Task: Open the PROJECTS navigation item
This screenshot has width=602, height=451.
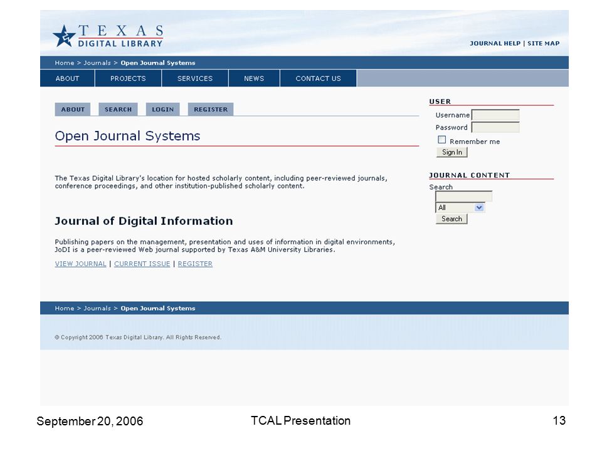Action: [x=128, y=78]
